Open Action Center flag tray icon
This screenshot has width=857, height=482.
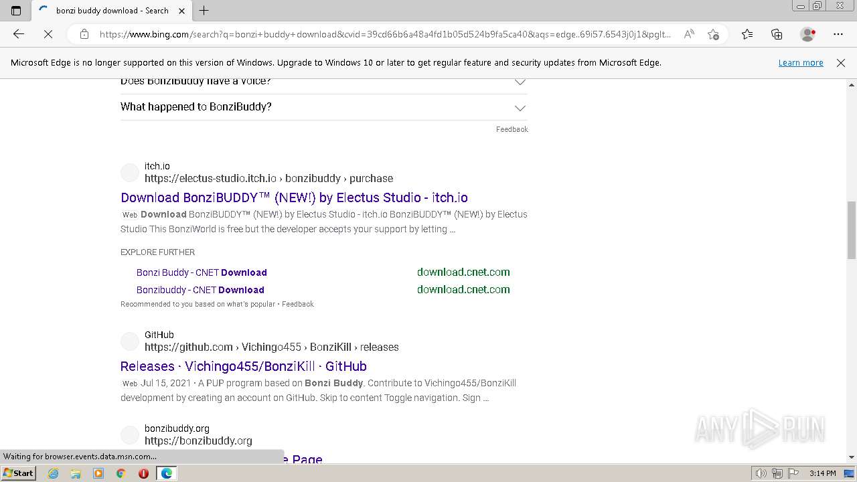point(793,473)
